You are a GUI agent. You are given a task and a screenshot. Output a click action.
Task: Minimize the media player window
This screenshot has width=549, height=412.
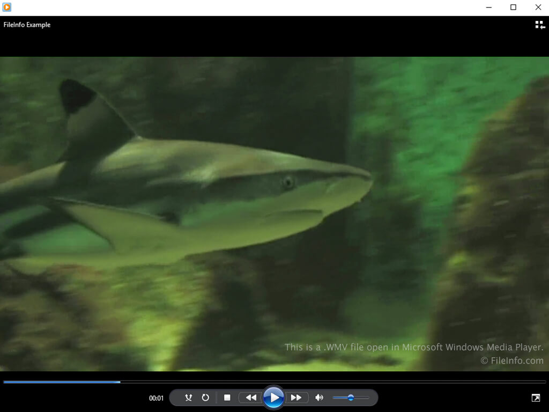(x=489, y=8)
